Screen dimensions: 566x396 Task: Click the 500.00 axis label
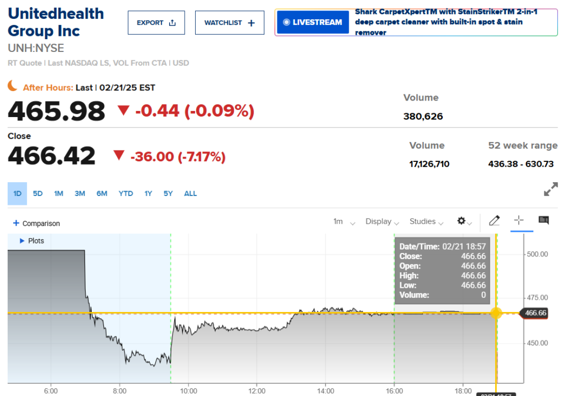(537, 254)
